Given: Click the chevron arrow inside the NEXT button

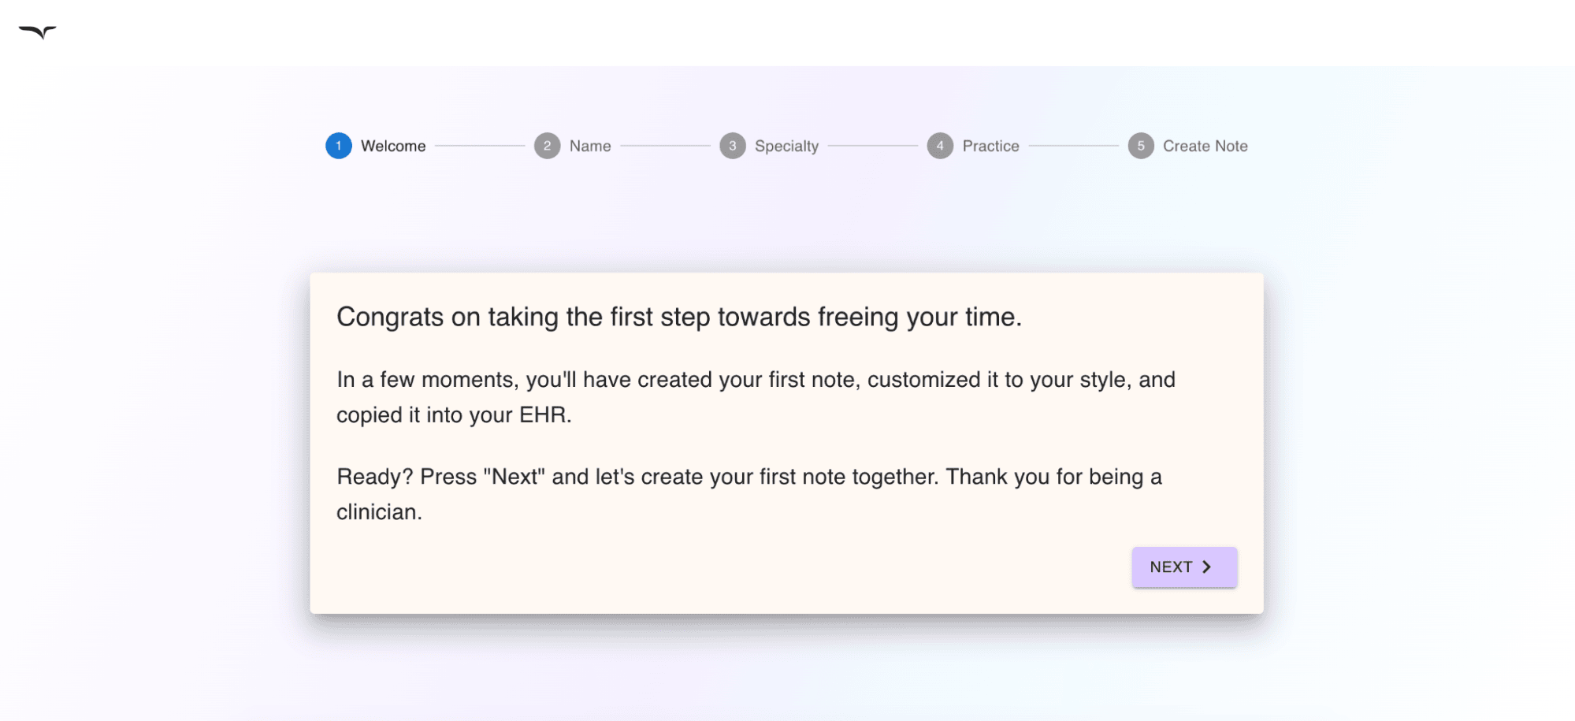Looking at the screenshot, I should tap(1207, 567).
